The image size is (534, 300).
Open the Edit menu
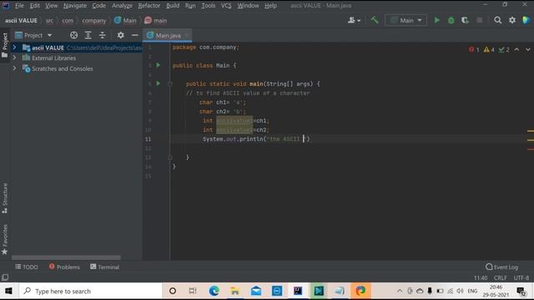pos(35,6)
